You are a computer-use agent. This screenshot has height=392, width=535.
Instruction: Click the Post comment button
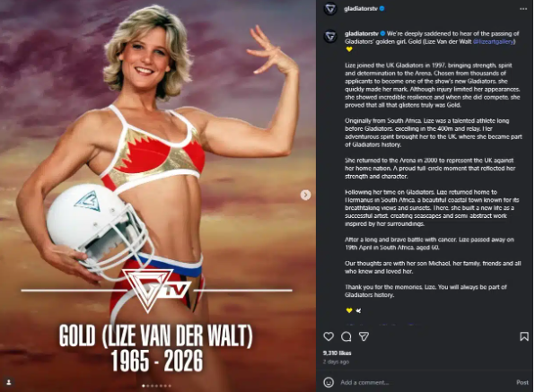pos(522,382)
